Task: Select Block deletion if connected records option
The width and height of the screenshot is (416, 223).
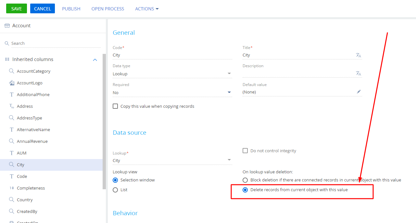Action: point(245,180)
